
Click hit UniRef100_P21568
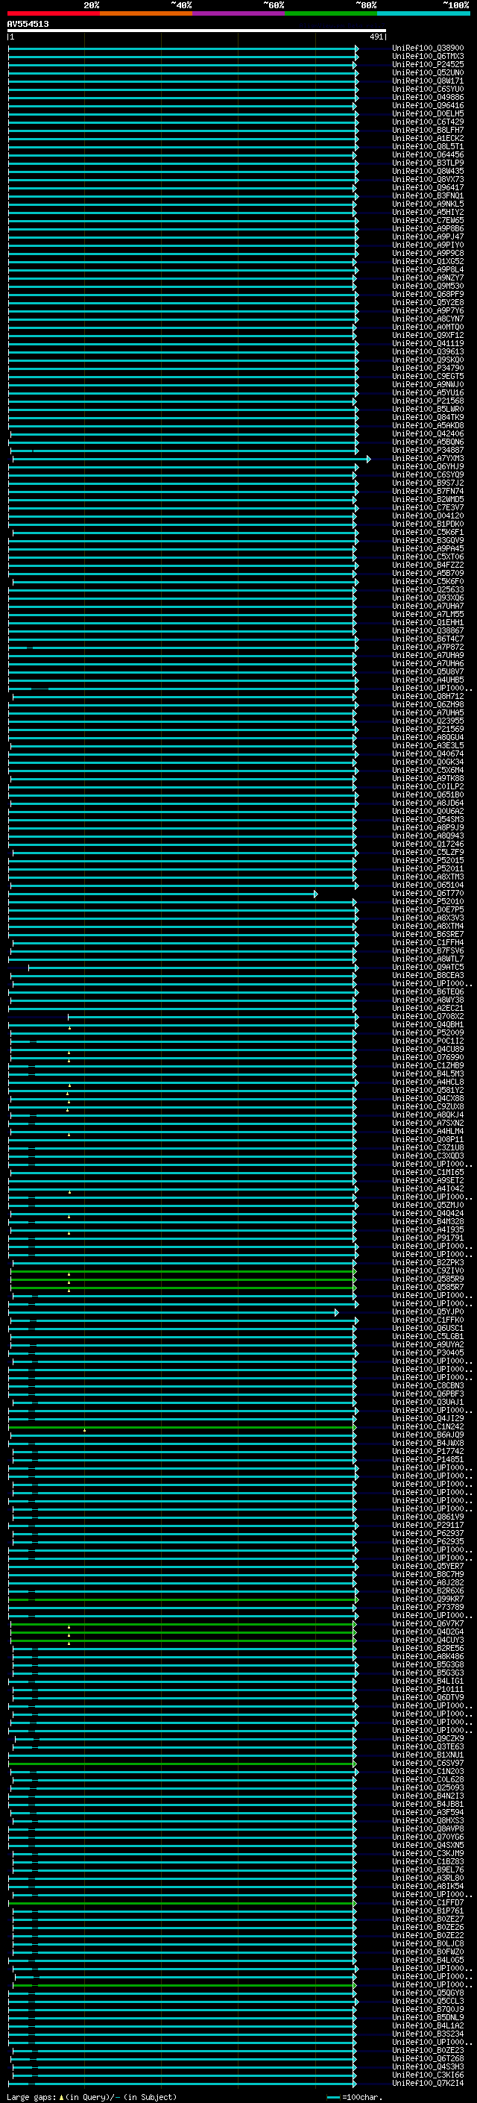click(427, 401)
